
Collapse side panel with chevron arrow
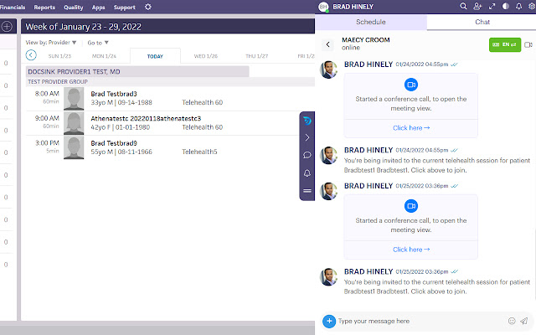tap(307, 137)
